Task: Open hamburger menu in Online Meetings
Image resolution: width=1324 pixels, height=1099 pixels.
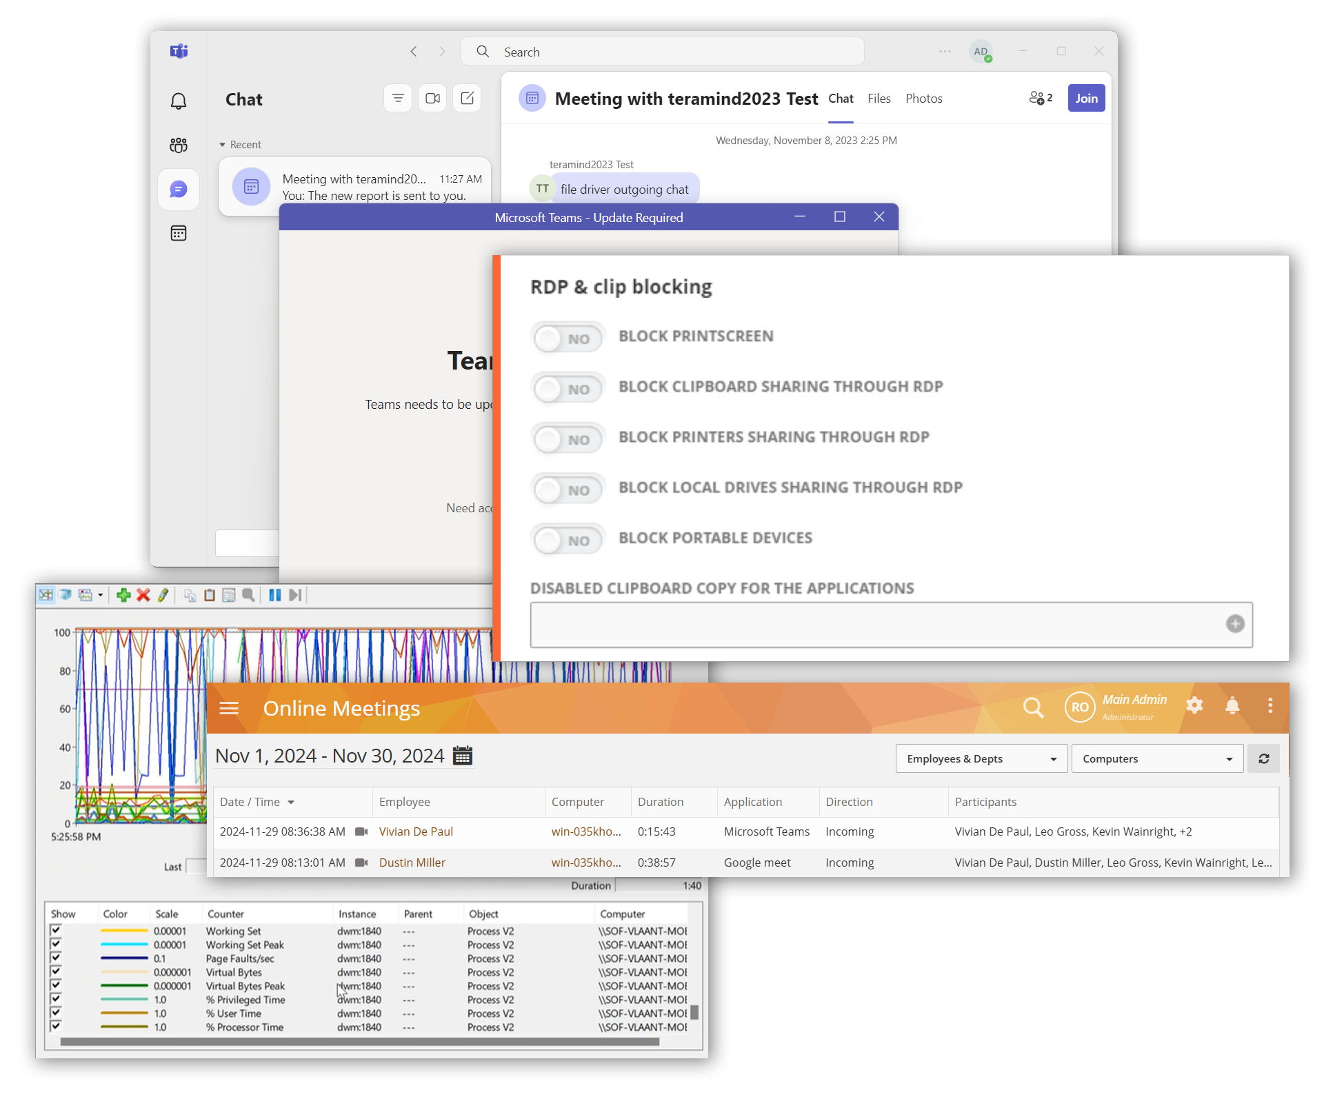Action: [229, 708]
